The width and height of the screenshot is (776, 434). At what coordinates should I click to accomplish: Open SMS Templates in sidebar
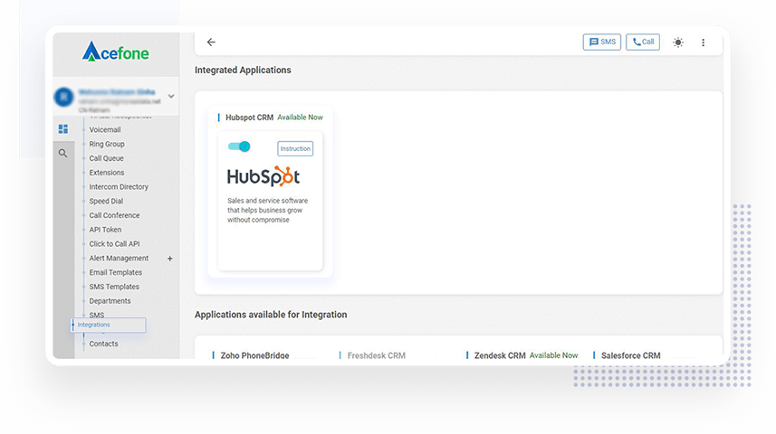click(x=114, y=287)
